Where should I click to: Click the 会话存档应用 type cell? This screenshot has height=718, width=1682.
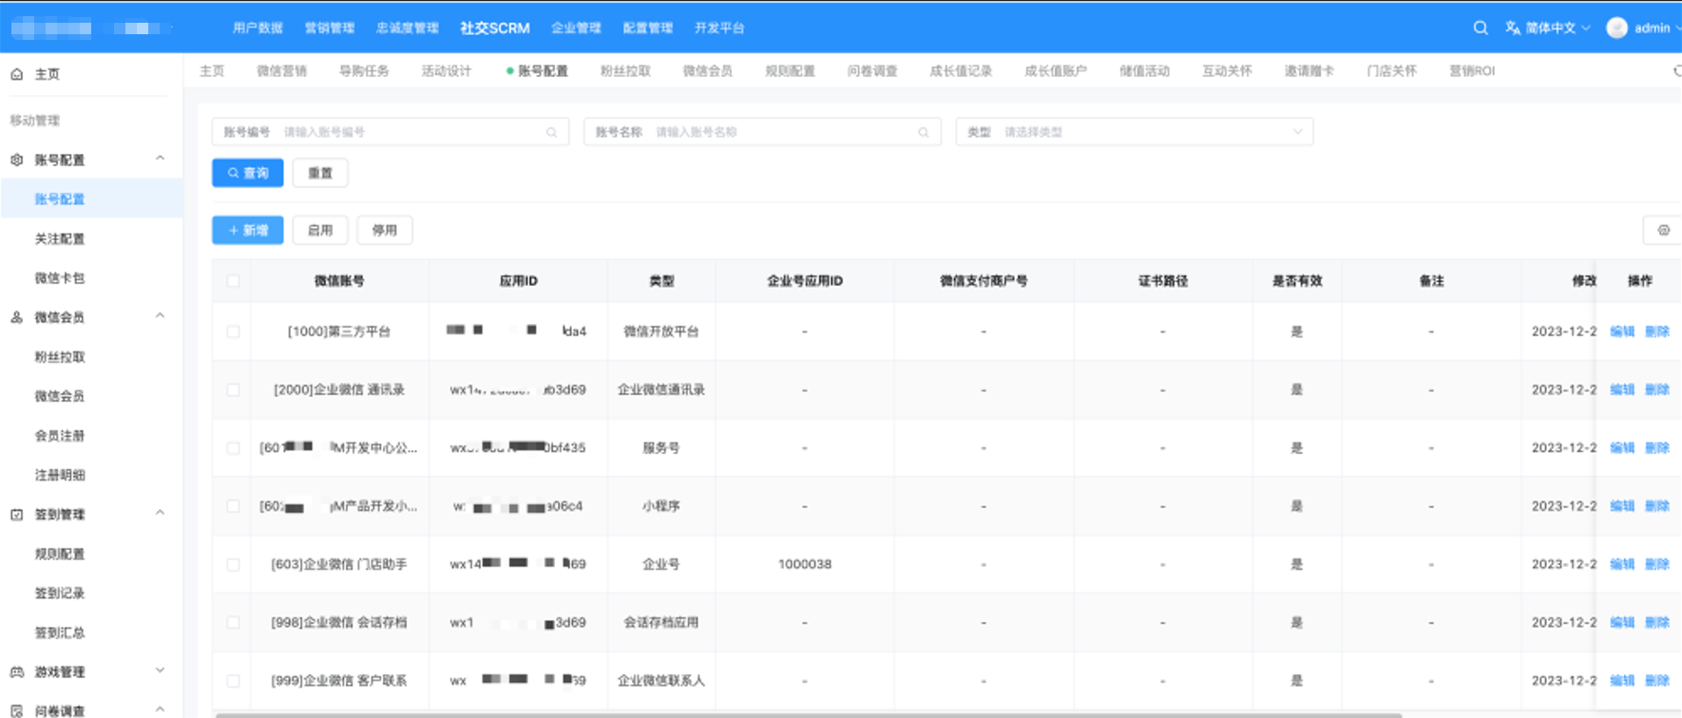click(661, 622)
